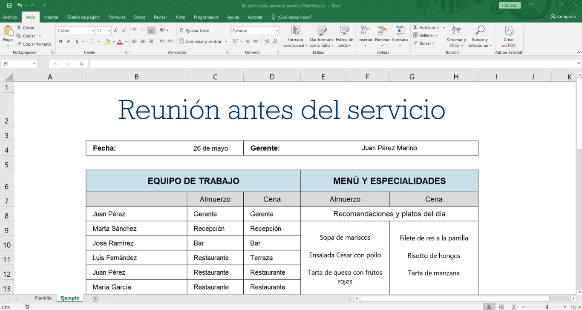This screenshot has width=582, height=310.
Task: Click the Format Painter brush icon
Action: point(19,44)
